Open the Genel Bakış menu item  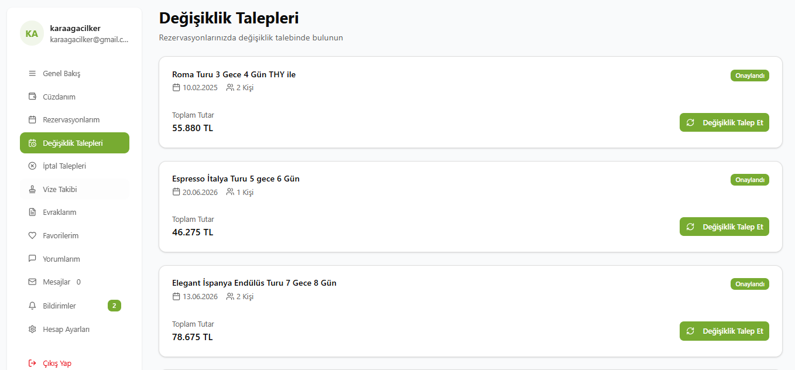pyautogui.click(x=61, y=74)
